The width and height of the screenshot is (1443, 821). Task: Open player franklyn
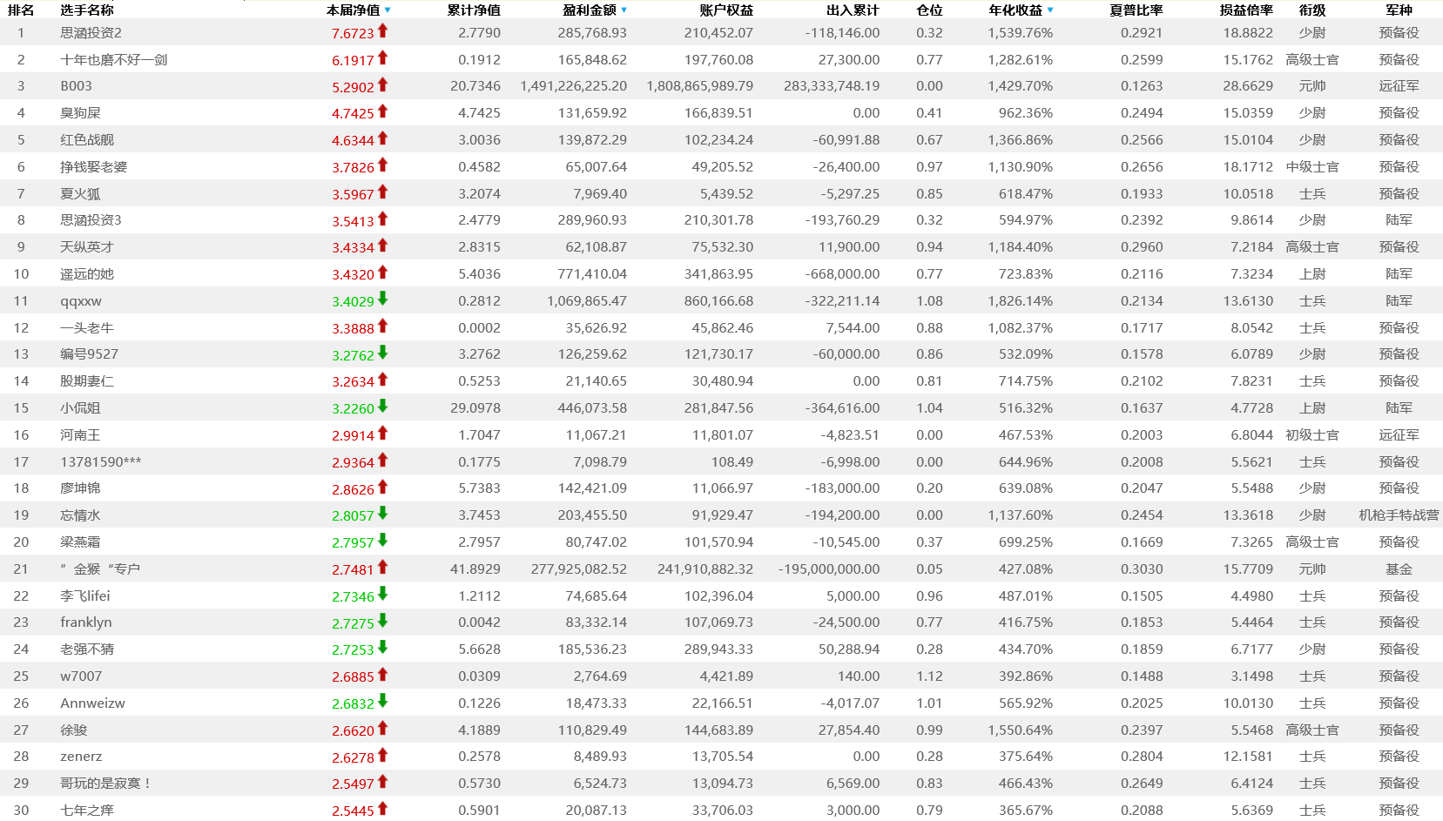click(86, 622)
